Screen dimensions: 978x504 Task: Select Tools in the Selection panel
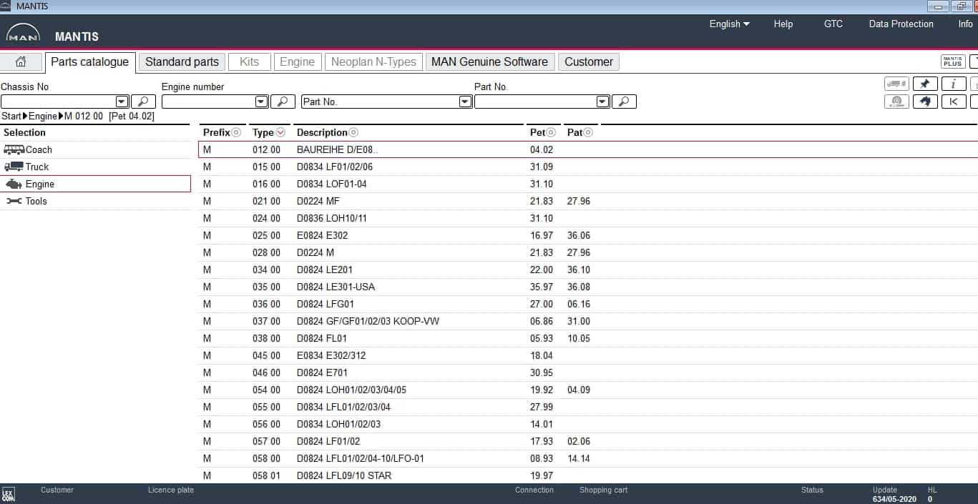coord(96,201)
